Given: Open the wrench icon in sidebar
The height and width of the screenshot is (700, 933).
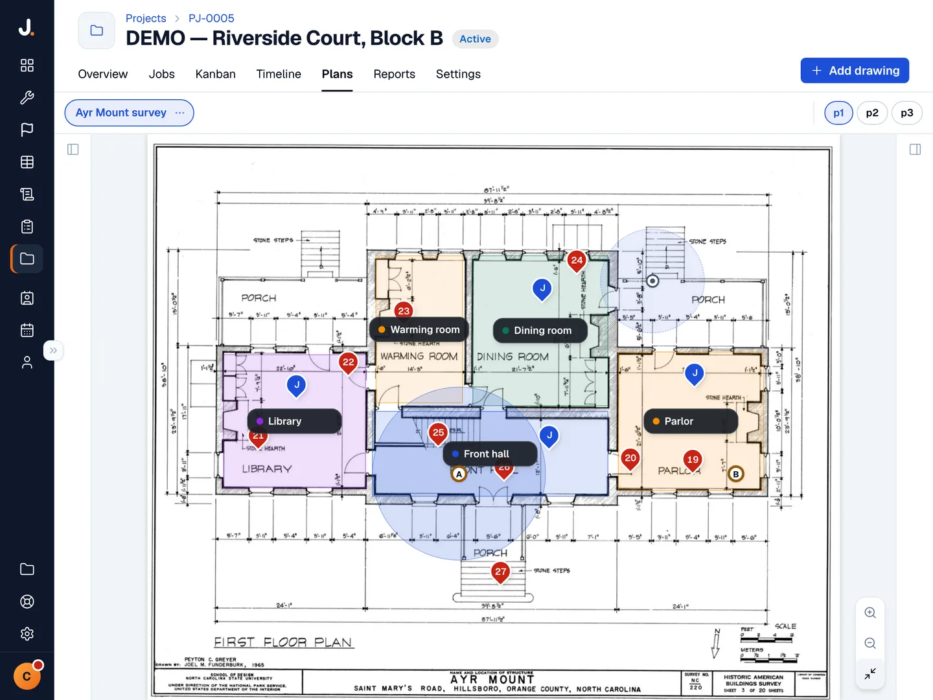Looking at the screenshot, I should tap(27, 98).
